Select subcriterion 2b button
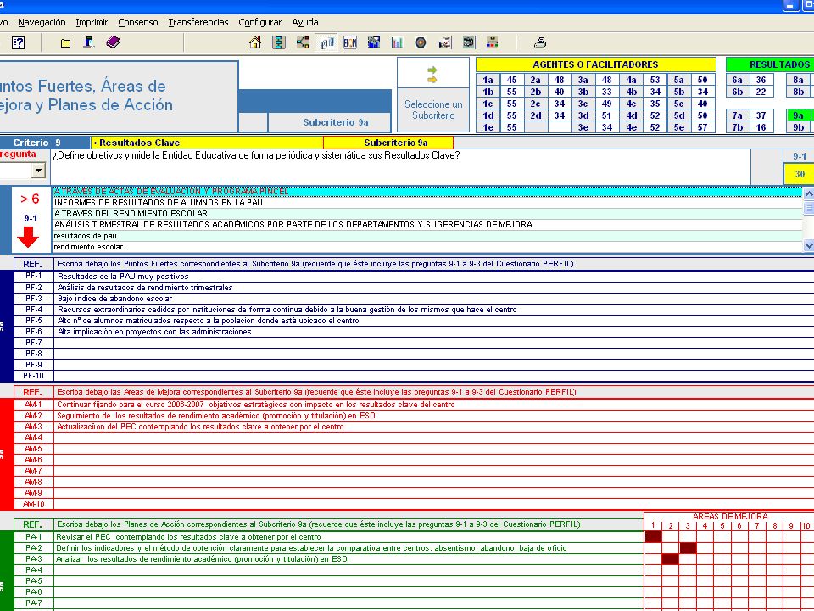The image size is (814, 611). [535, 92]
